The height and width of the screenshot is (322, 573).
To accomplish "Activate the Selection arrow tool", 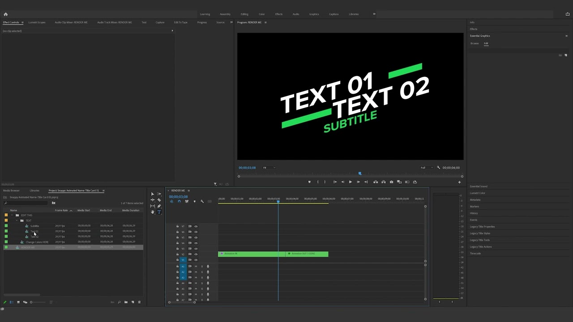I will (153, 194).
